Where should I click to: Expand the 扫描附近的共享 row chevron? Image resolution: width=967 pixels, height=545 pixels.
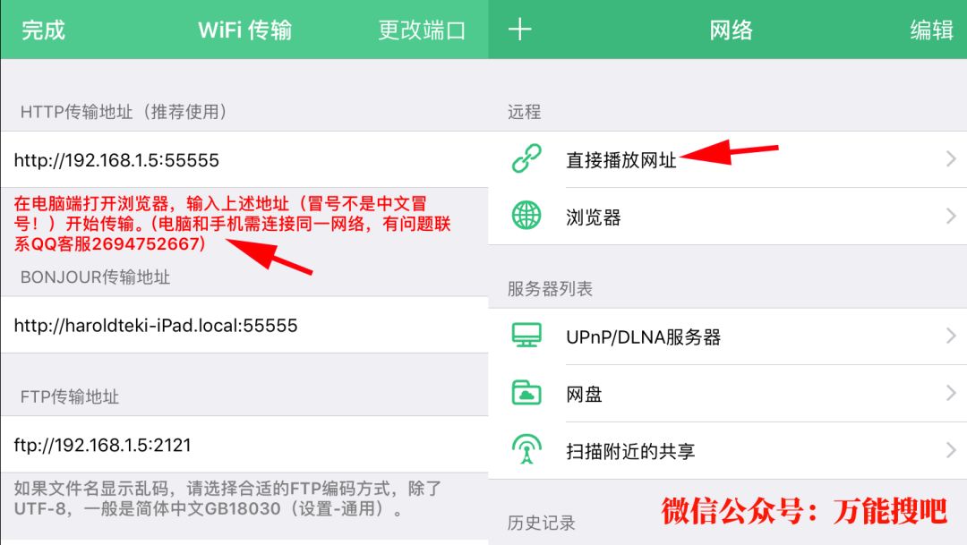951,450
